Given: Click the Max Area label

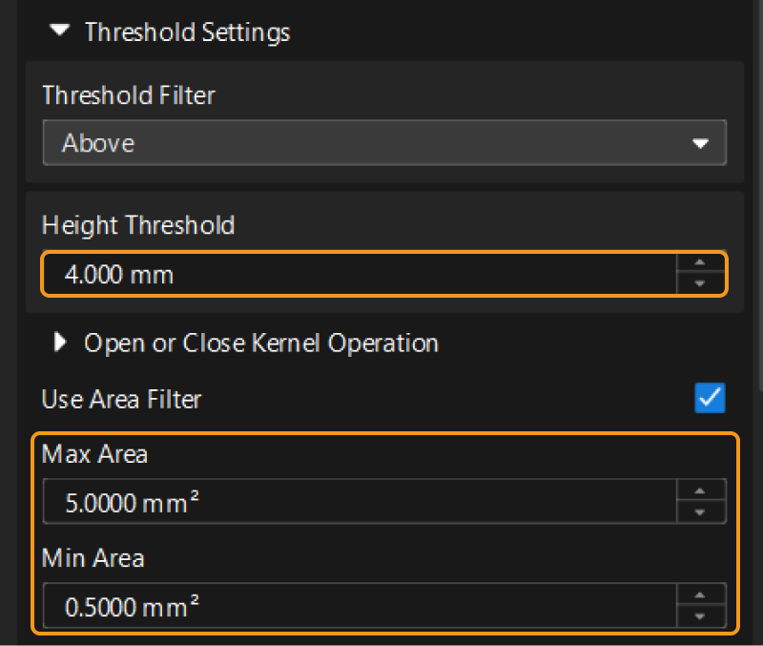Looking at the screenshot, I should (x=94, y=454).
